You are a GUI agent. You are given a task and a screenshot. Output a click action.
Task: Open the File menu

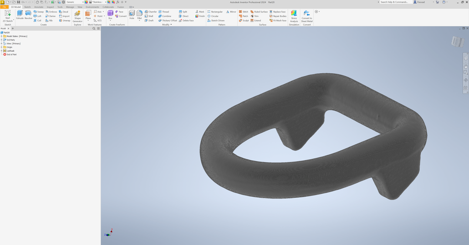pyautogui.click(x=5, y=7)
